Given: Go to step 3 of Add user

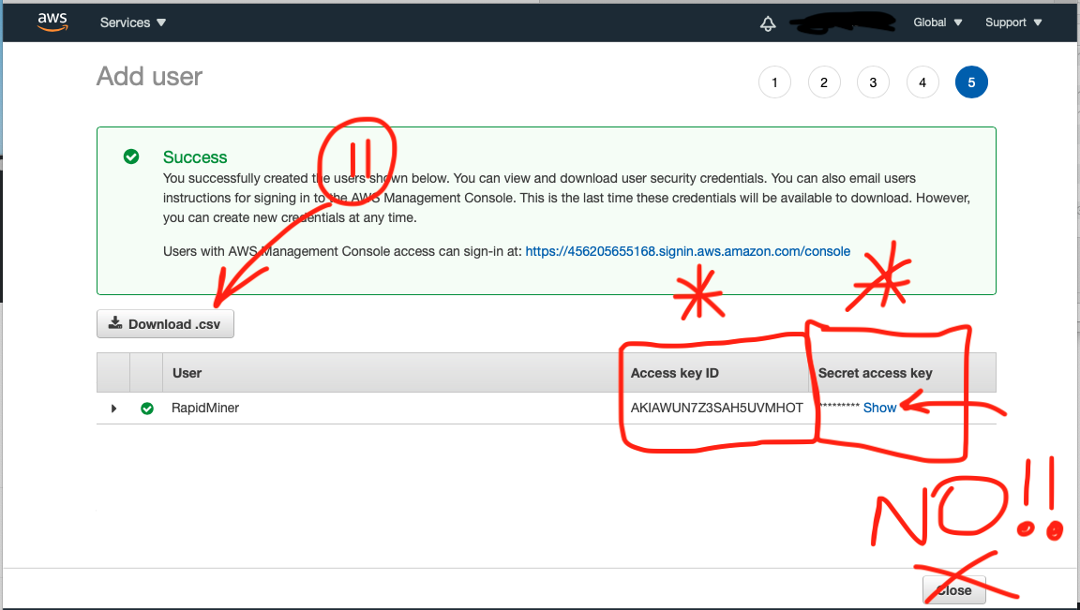Looking at the screenshot, I should point(873,82).
